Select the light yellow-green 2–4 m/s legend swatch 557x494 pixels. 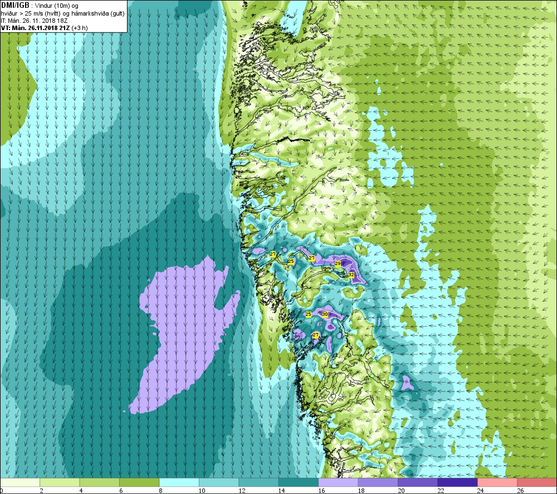point(60,482)
